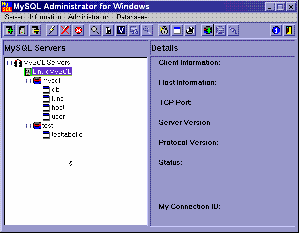The width and height of the screenshot is (299, 233).
Task: Click the V version toolbar icon
Action: [x=121, y=30]
